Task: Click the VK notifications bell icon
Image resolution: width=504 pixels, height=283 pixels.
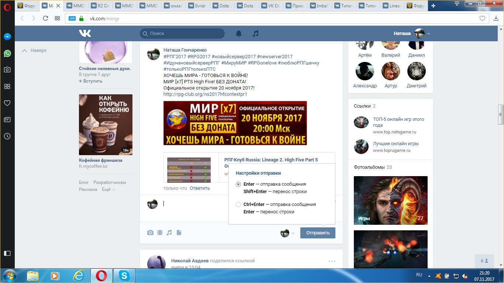Action: (x=239, y=34)
